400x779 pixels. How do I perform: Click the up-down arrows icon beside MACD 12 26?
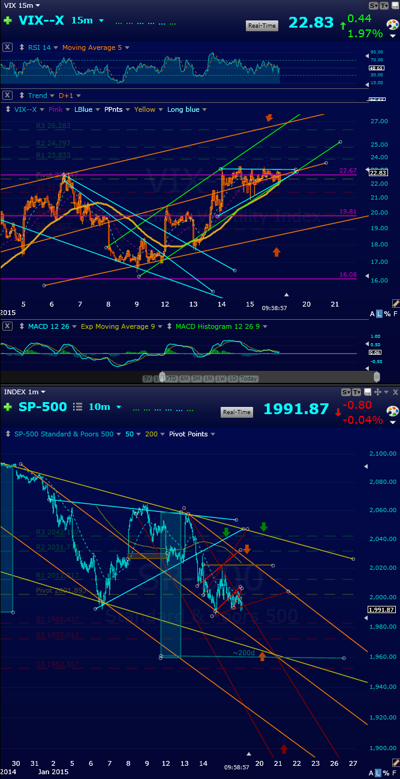[23, 326]
